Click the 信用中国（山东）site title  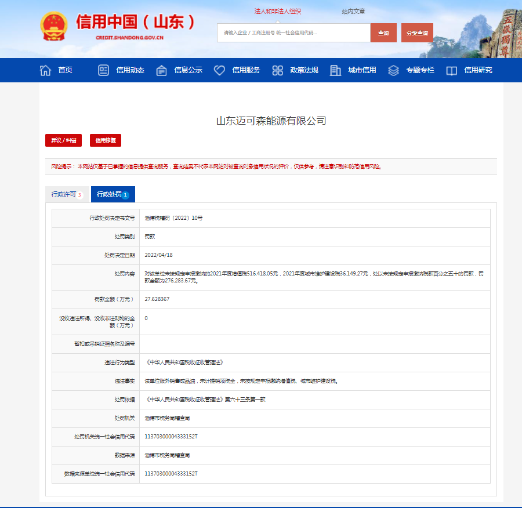pyautogui.click(x=136, y=22)
